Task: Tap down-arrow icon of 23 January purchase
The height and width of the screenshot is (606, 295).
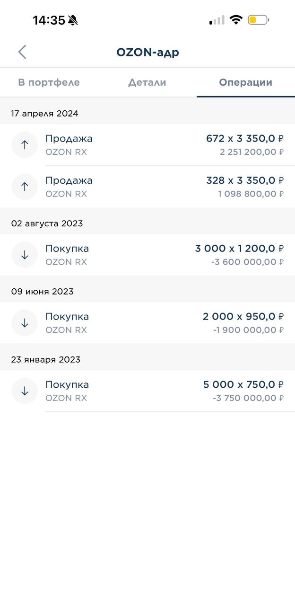Action: 25,391
